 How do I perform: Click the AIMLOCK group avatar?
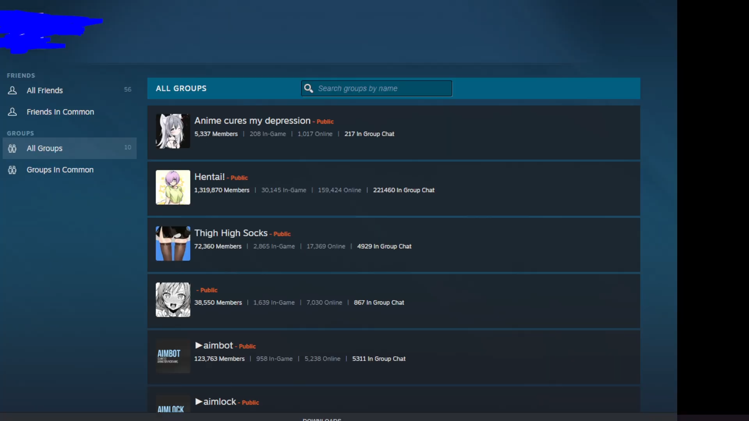(x=173, y=404)
